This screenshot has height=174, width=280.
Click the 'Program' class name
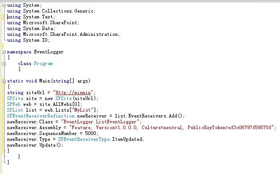[44, 64]
